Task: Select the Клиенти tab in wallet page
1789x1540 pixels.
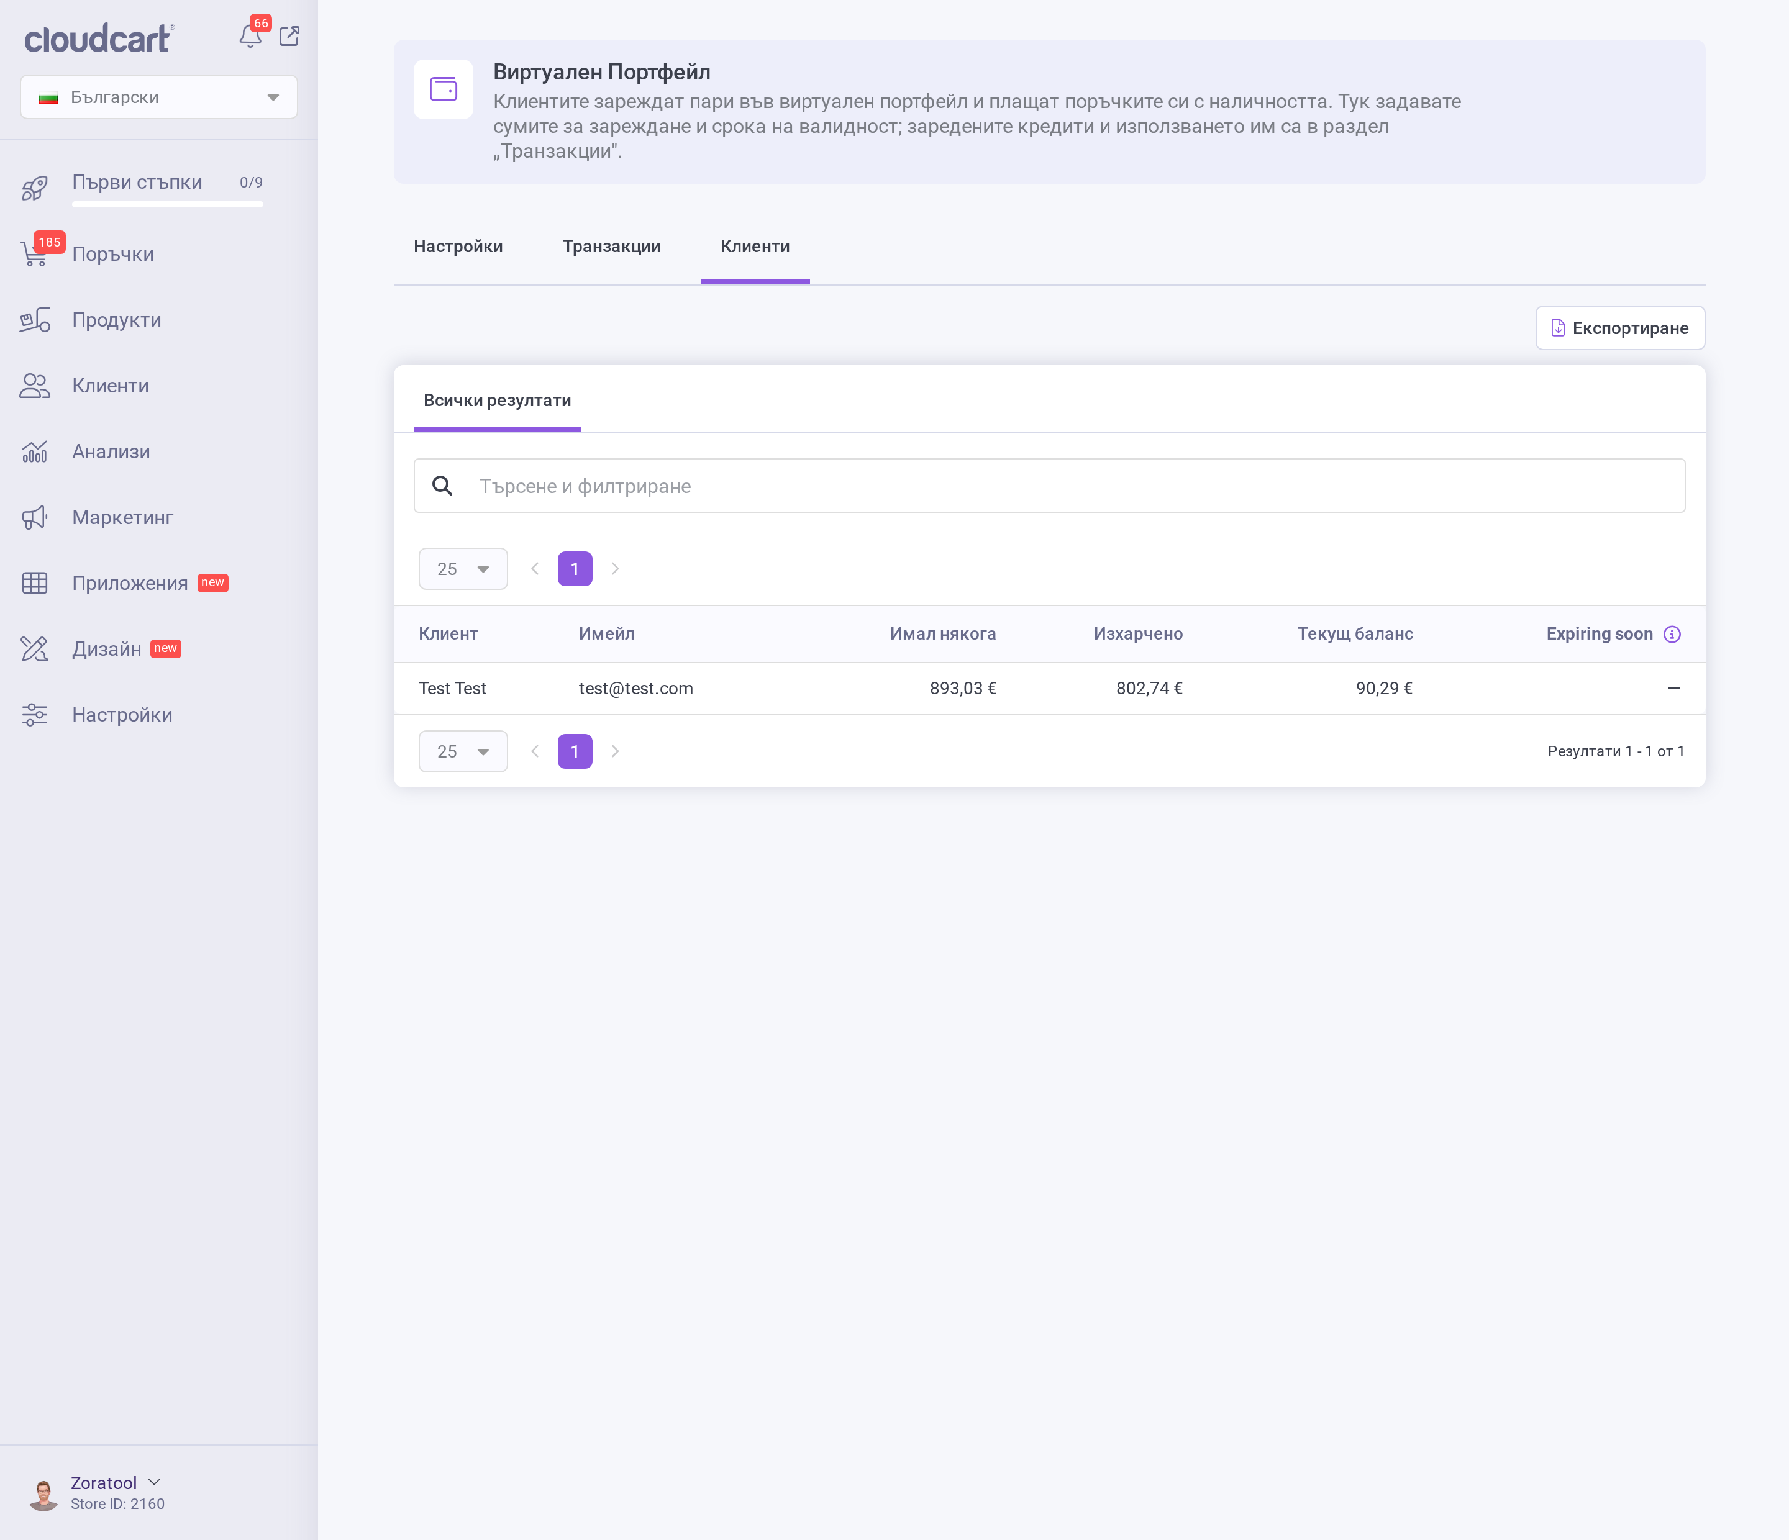Action: pos(755,247)
